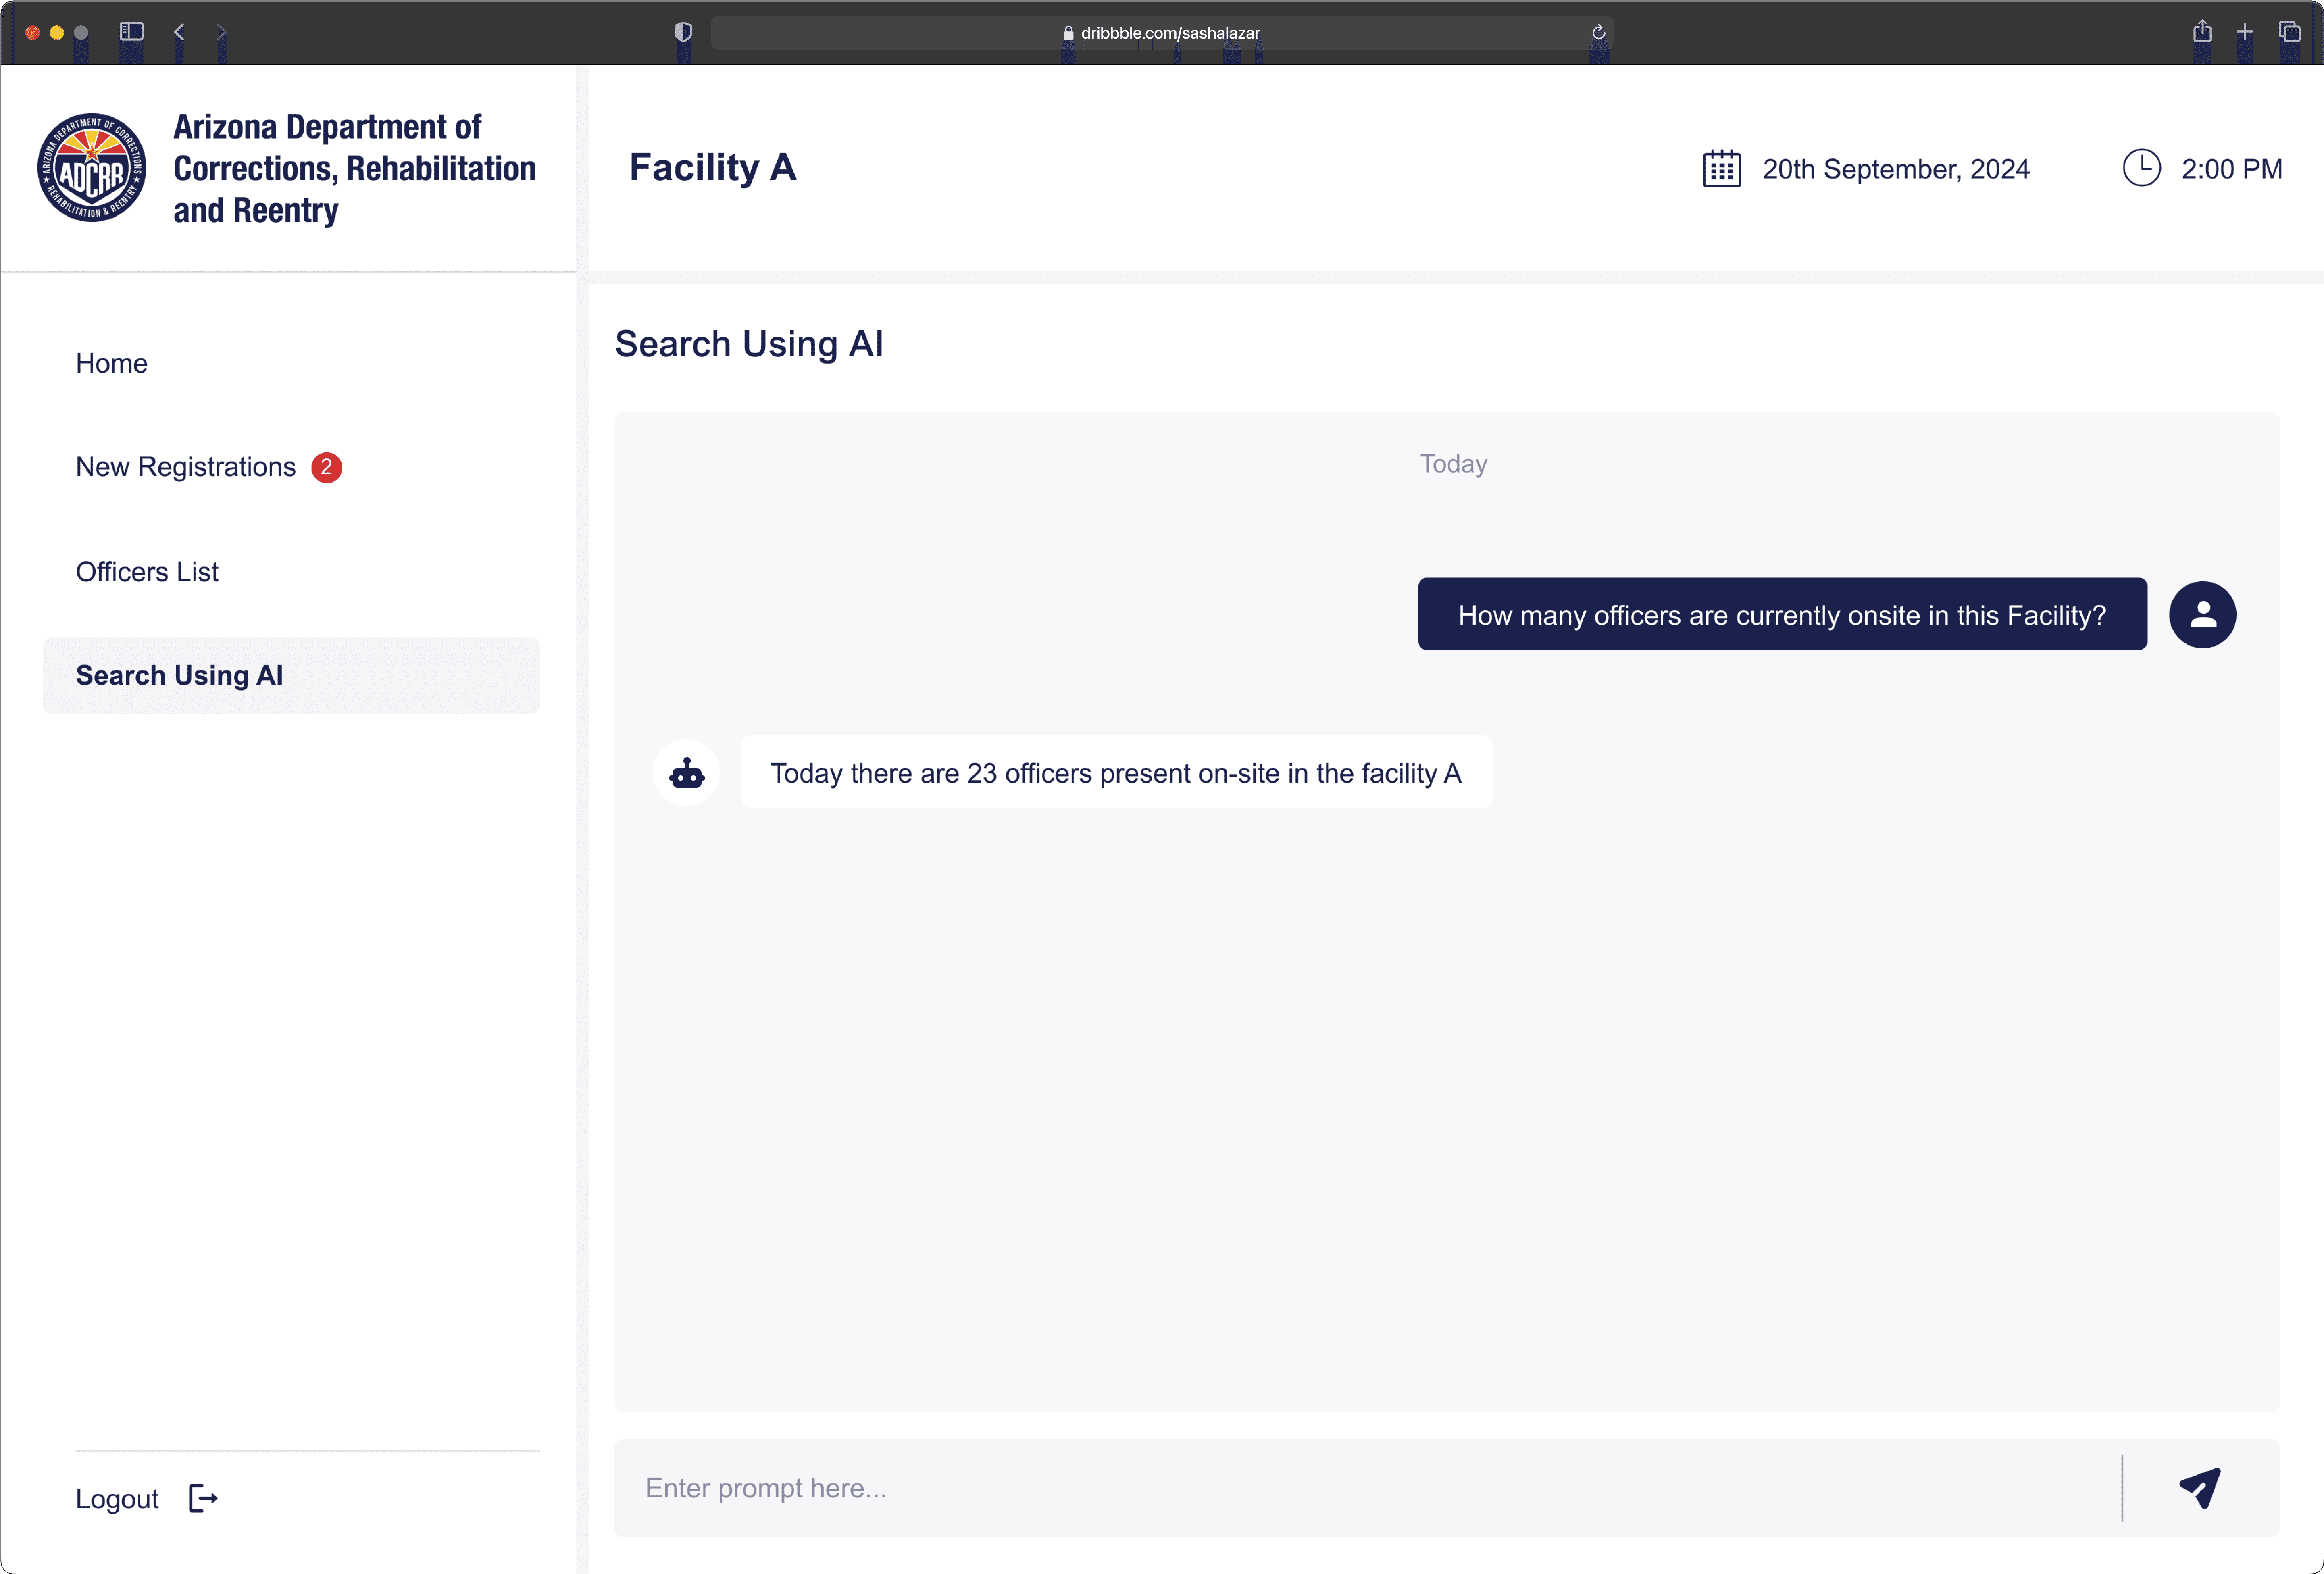2324x1574 pixels.
Task: Show the browser tab overview icon
Action: [2289, 32]
